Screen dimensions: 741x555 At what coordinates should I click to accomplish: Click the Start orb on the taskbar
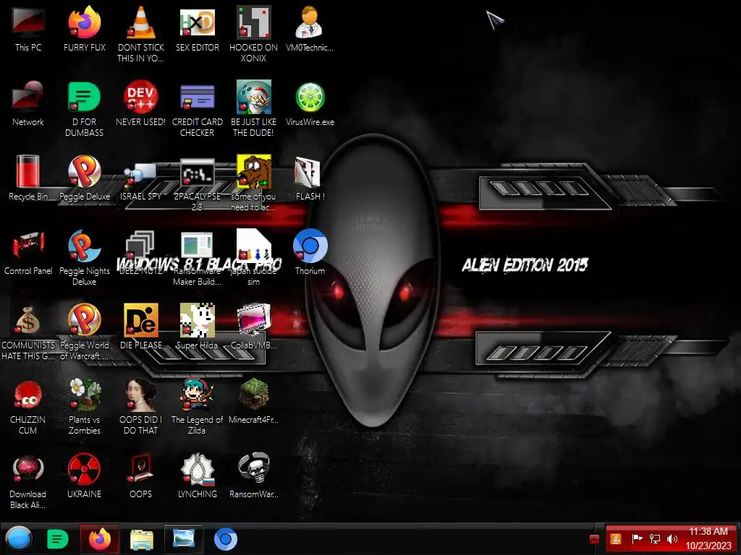click(19, 538)
